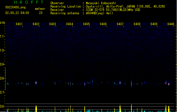
Task: Click the kHz axis unit label
Action: point(3,23)
